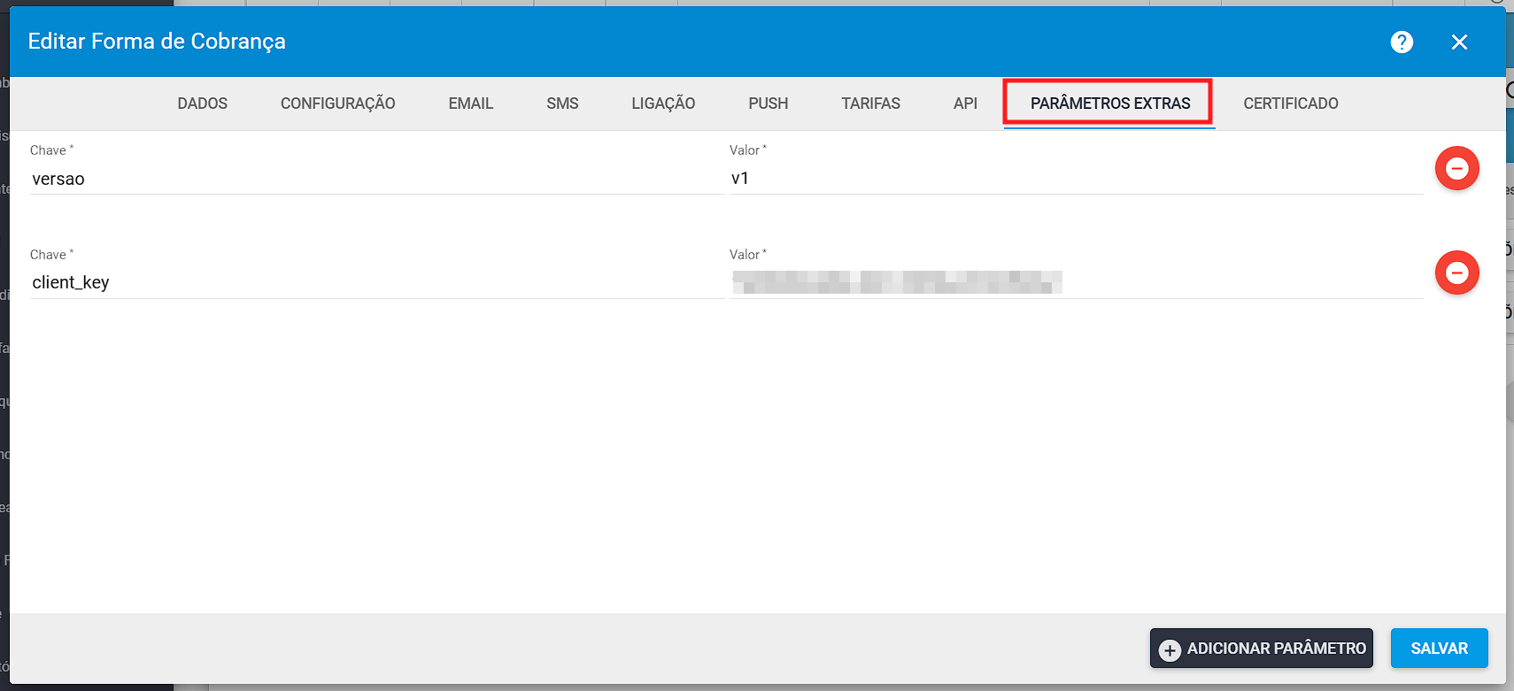Close the Editar Forma de Cobrança dialog
Screen dimensions: 1514x691
(1459, 42)
